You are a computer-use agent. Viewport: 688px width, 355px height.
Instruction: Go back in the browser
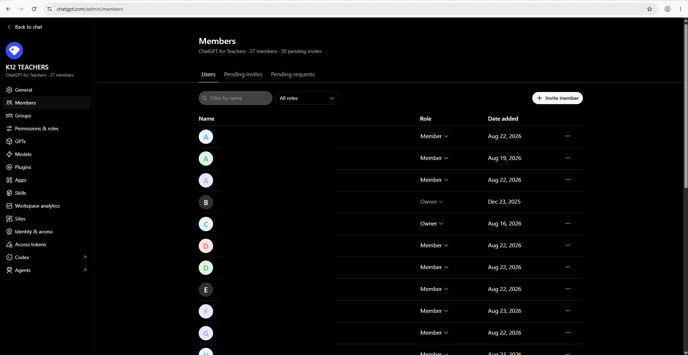pyautogui.click(x=8, y=9)
